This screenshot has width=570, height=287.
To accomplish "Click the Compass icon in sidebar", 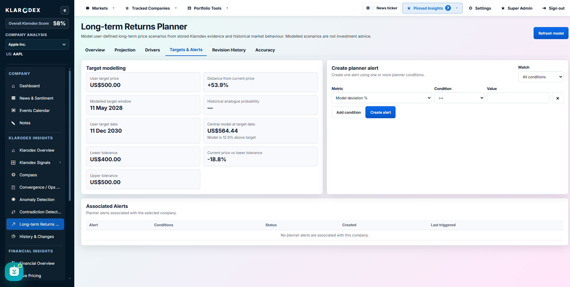I will 13,175.
